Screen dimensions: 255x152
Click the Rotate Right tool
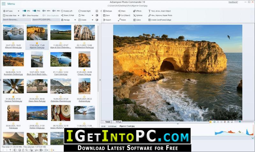point(84,11)
